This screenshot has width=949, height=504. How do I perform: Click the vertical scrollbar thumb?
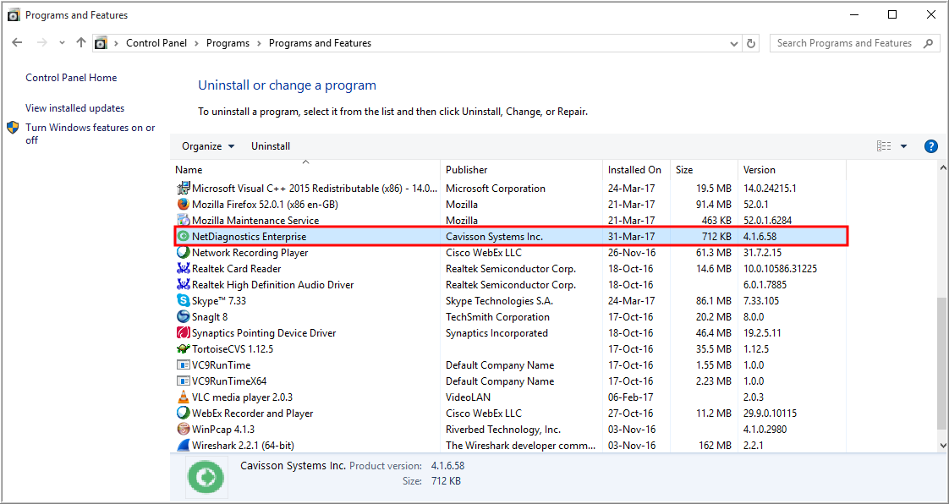942,364
